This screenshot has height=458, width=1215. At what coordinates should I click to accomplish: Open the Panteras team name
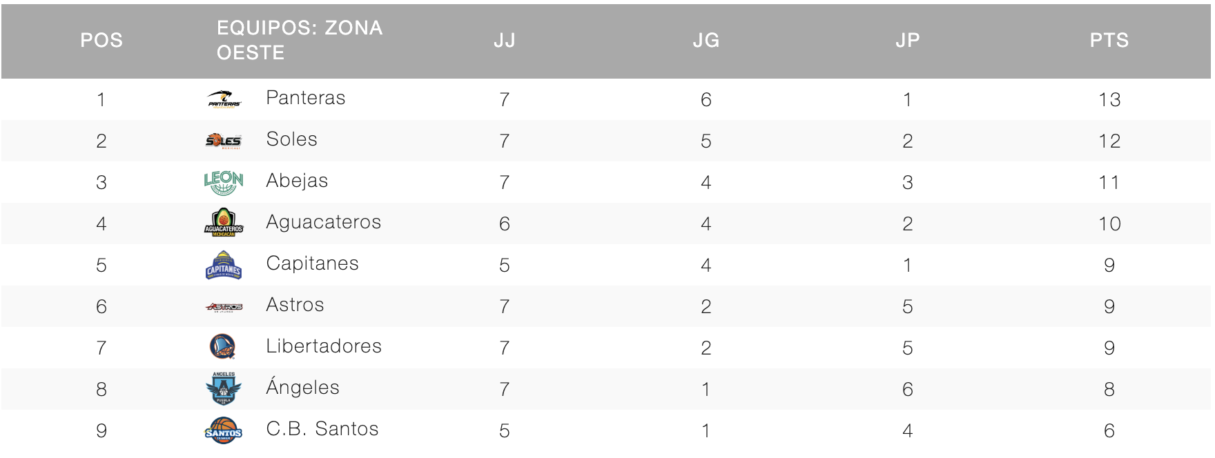coord(305,98)
